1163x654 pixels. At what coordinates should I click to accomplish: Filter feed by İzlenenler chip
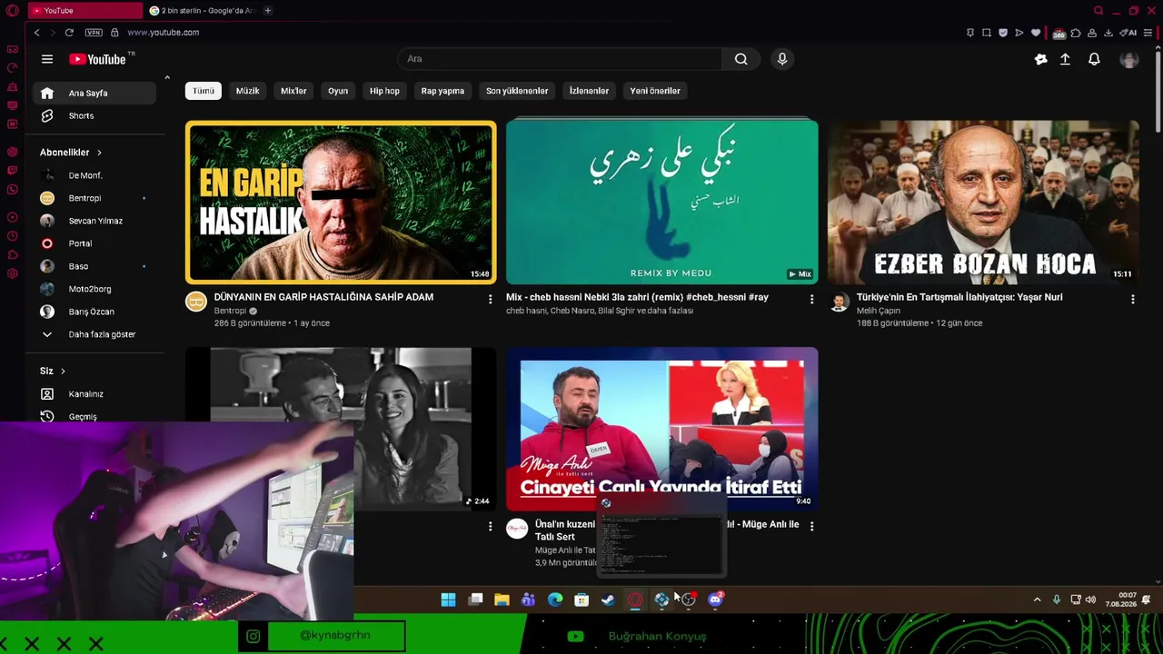pos(589,91)
